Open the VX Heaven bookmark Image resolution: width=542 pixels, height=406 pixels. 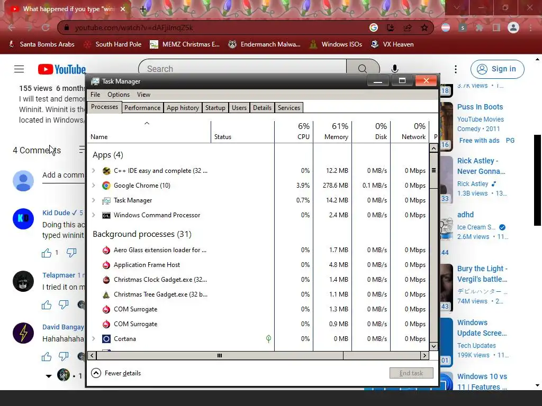pos(392,44)
